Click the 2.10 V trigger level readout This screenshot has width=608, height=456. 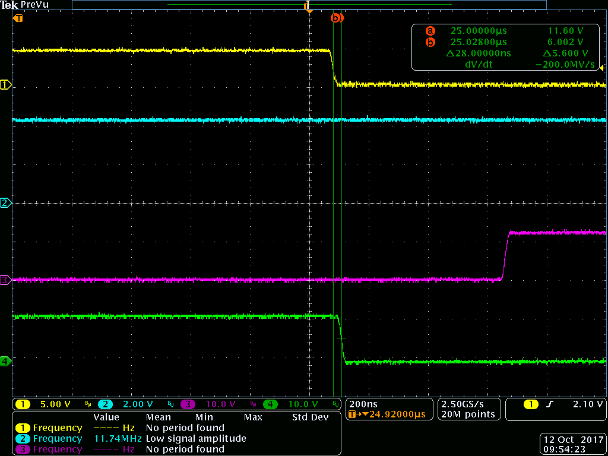[587, 404]
